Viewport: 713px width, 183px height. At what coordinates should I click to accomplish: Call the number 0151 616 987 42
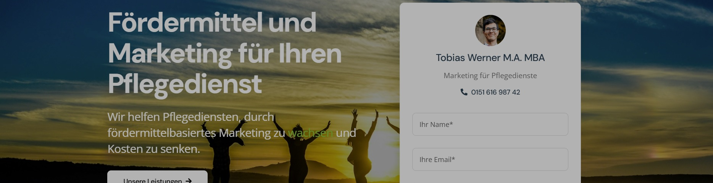click(495, 92)
